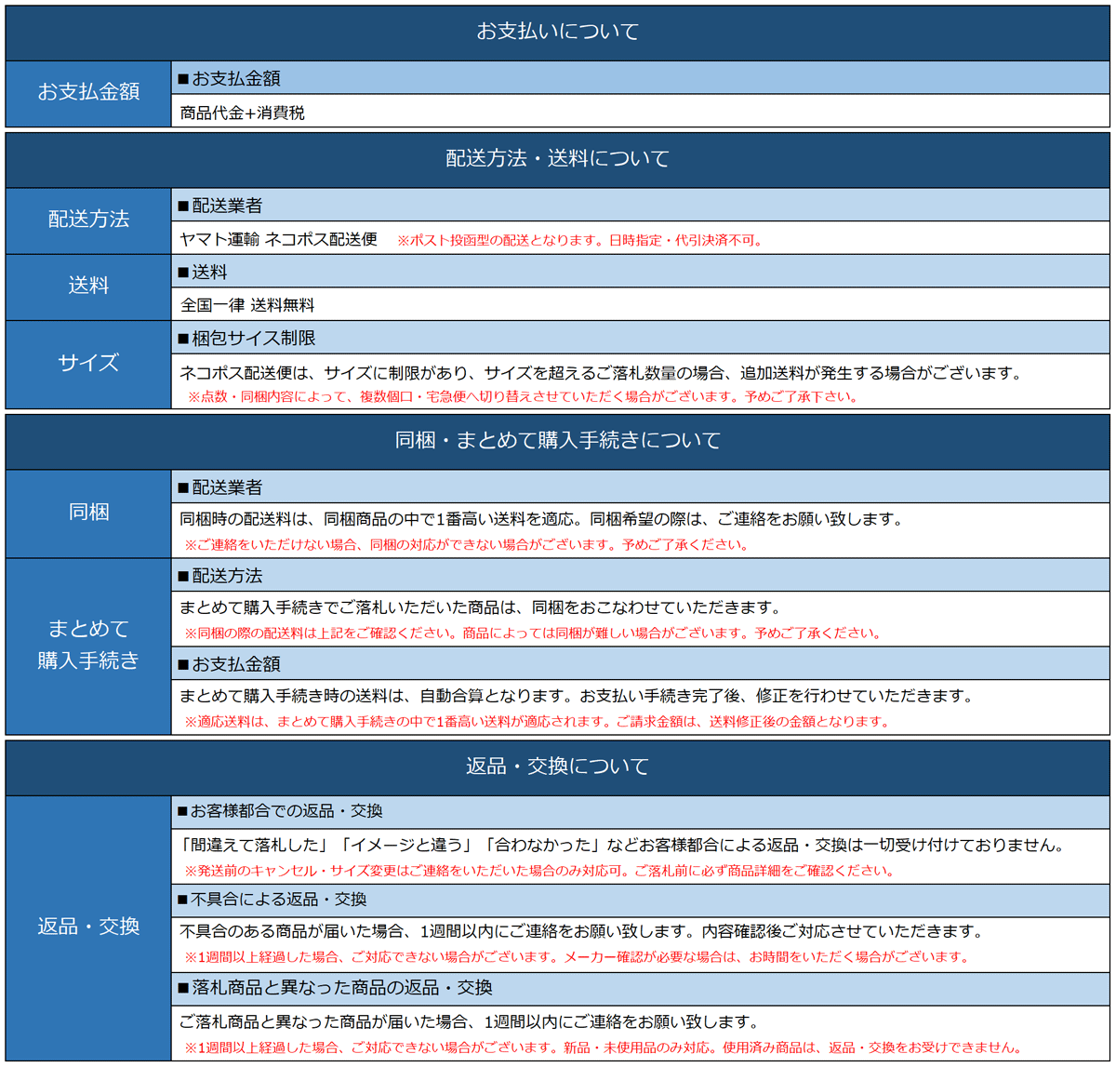
Task: Click the 同梱・まとめて購入手続きについて section header
Action: coord(557,441)
